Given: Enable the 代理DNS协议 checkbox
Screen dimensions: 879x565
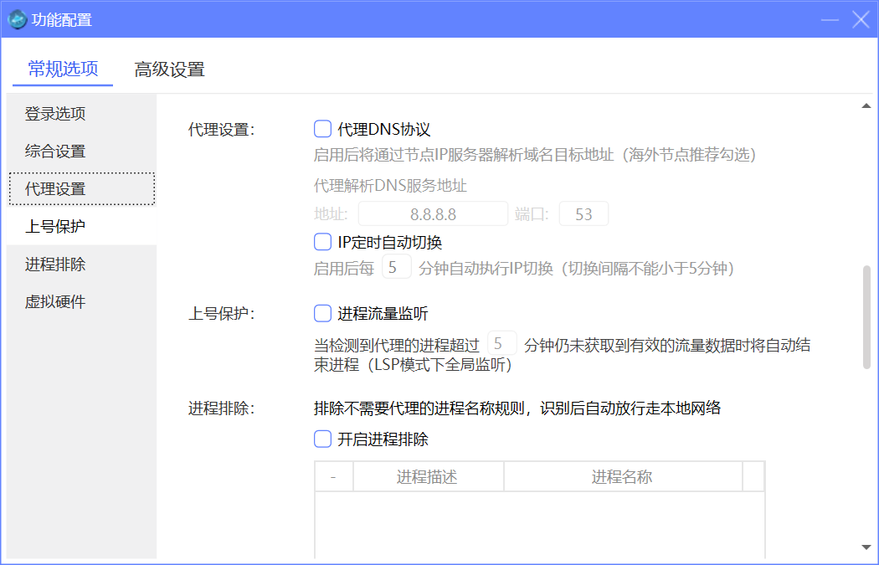Looking at the screenshot, I should [322, 129].
